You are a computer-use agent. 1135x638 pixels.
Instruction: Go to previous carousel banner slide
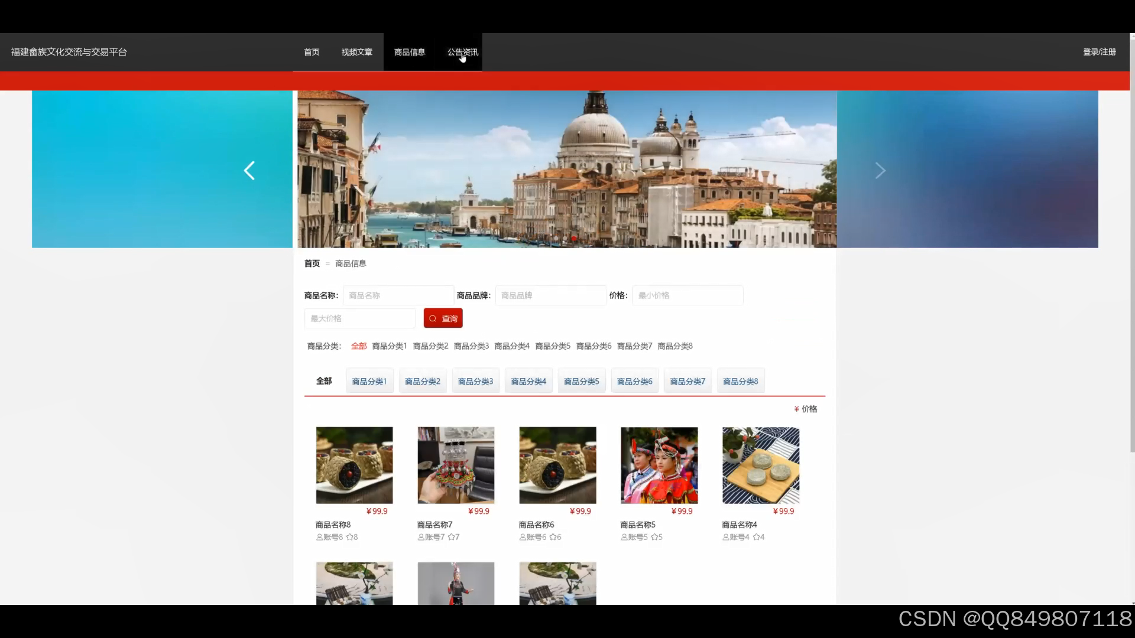coord(249,171)
